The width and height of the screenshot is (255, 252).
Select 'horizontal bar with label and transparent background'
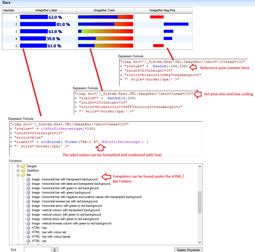[71, 184]
